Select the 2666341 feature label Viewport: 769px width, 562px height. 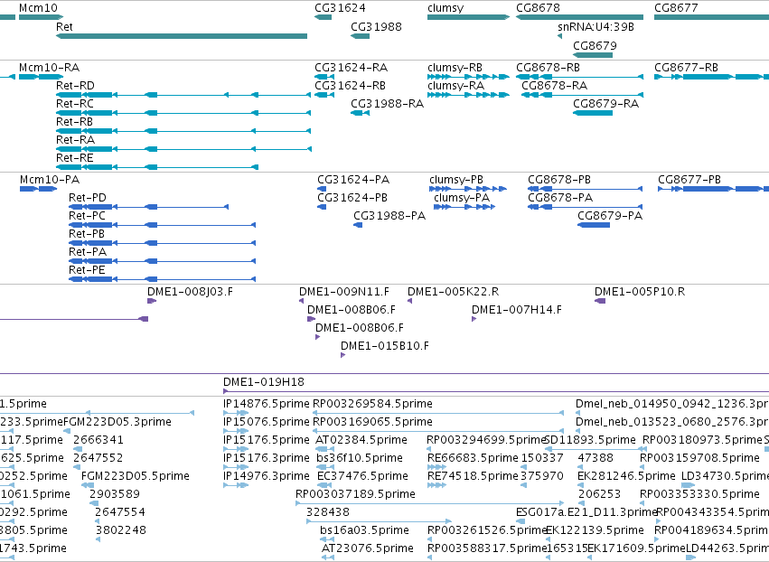pyautogui.click(x=98, y=440)
